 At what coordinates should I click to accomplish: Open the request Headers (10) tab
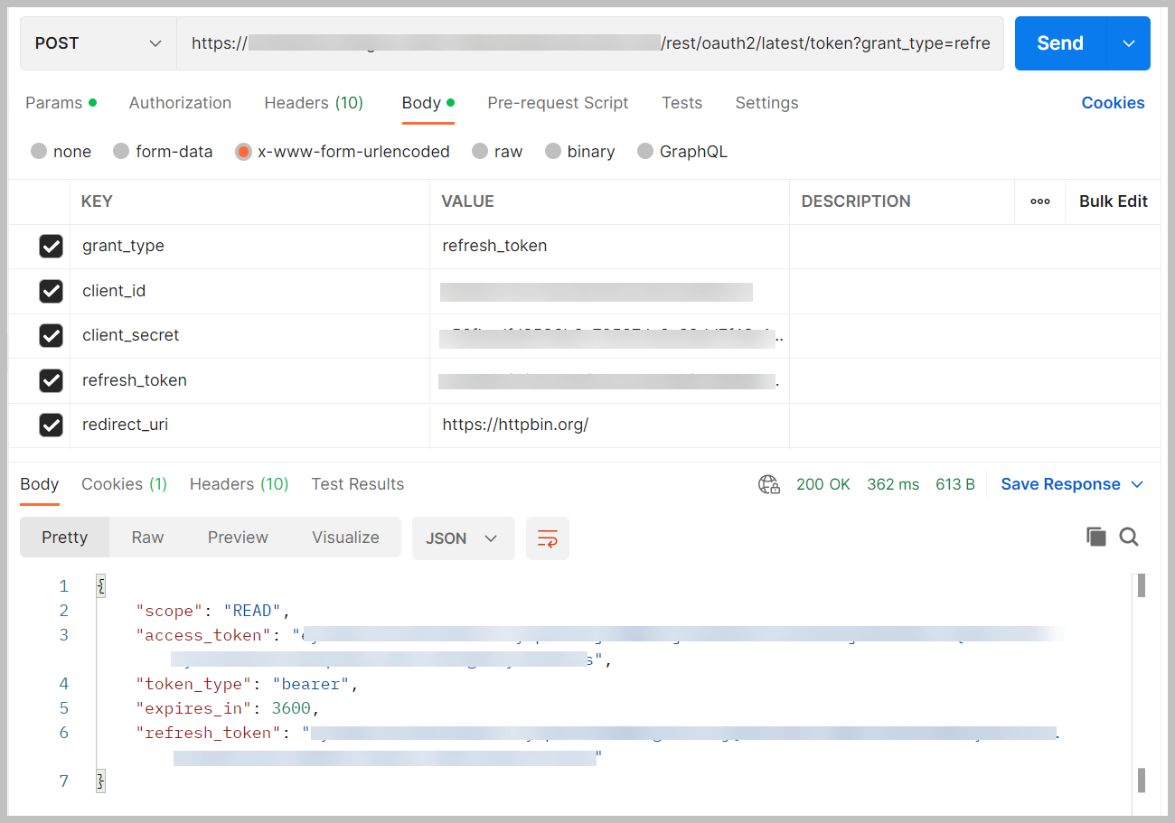(x=314, y=103)
